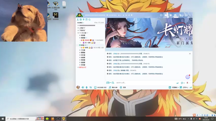The width and height of the screenshot is (216, 121).
Task: Click the location pin icon in sidebar toolbar
Action: [83, 20]
